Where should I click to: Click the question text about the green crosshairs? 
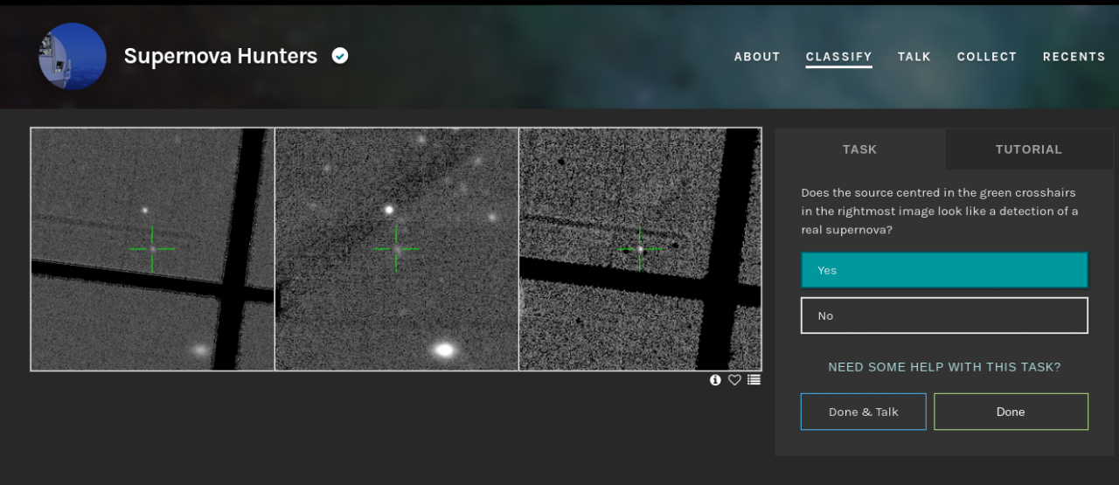pyautogui.click(x=940, y=211)
